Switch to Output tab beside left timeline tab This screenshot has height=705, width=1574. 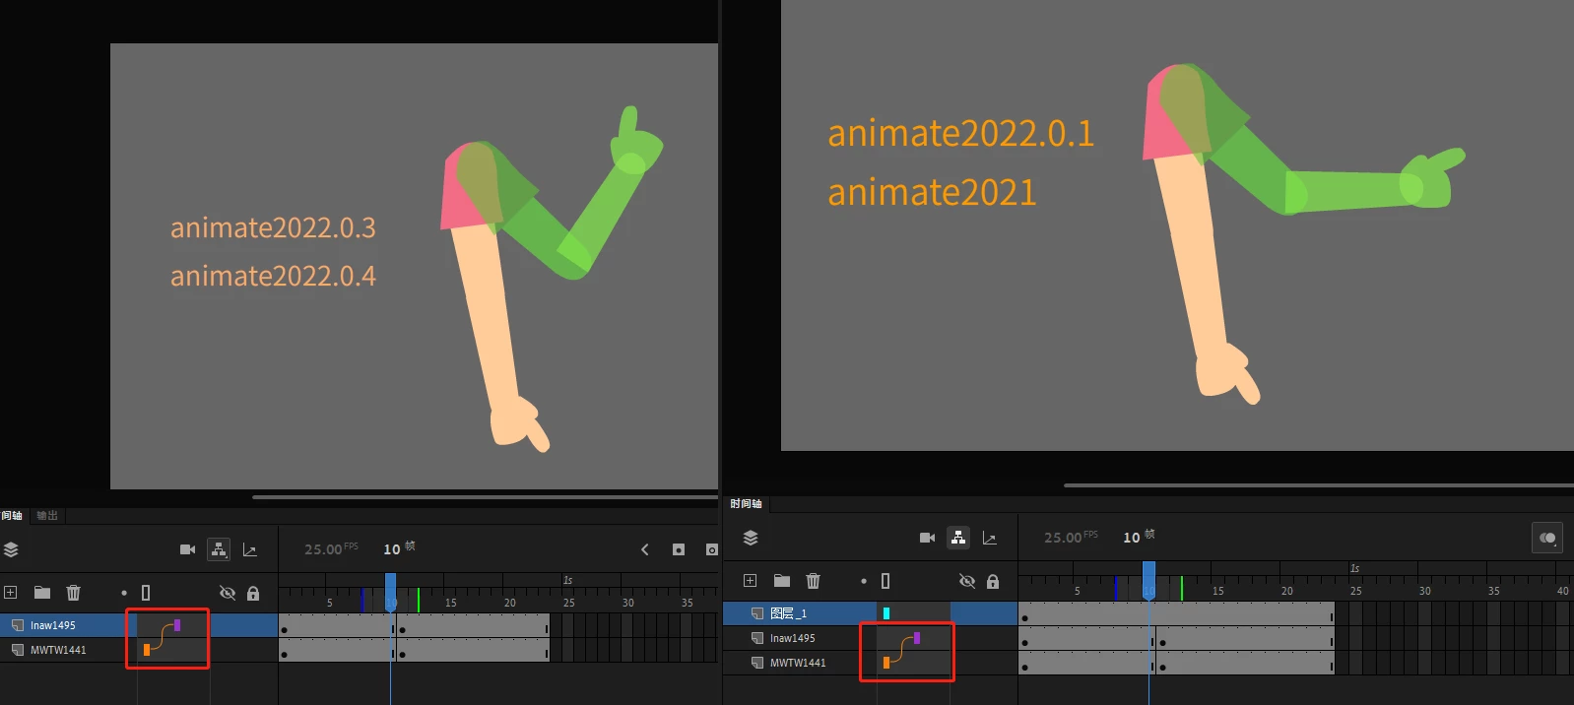pyautogui.click(x=47, y=516)
